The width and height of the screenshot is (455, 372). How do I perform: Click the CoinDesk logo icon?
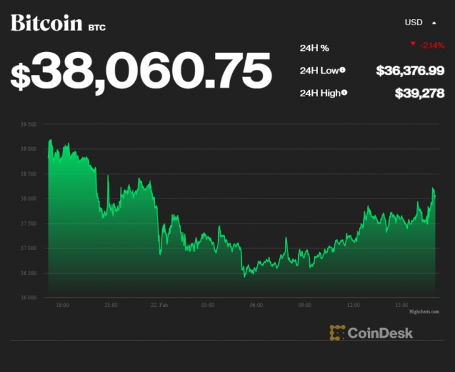[x=338, y=332]
